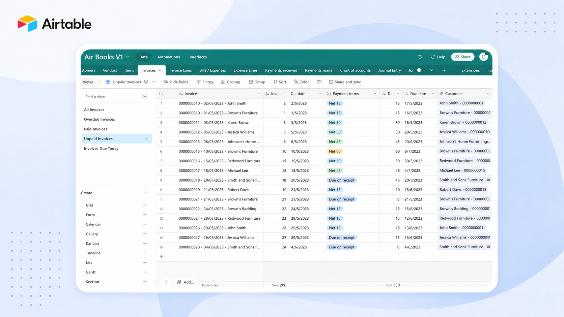Open Hide fields option
Screen dimensions: 564x317
pyautogui.click(x=176, y=82)
